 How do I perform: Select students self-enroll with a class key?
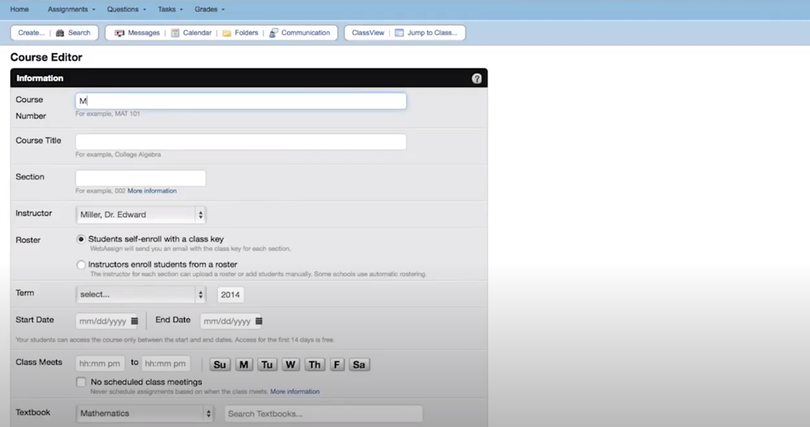tap(81, 239)
